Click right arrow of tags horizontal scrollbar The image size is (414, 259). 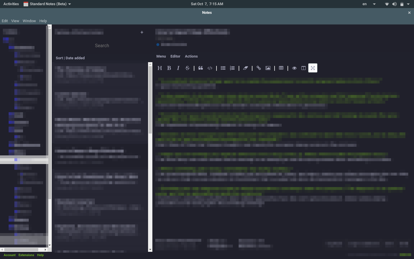(45, 250)
